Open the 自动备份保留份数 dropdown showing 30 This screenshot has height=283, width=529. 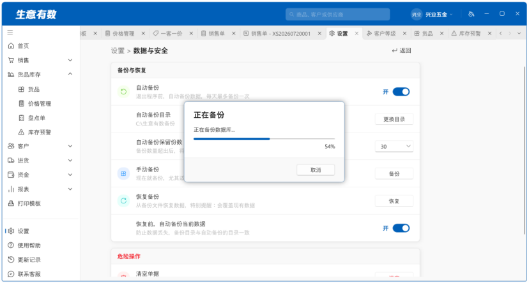[394, 147]
